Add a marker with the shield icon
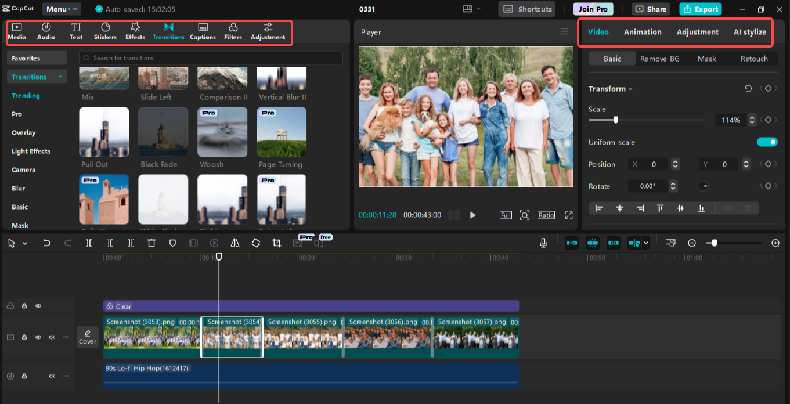The height and width of the screenshot is (404, 790). tap(172, 243)
